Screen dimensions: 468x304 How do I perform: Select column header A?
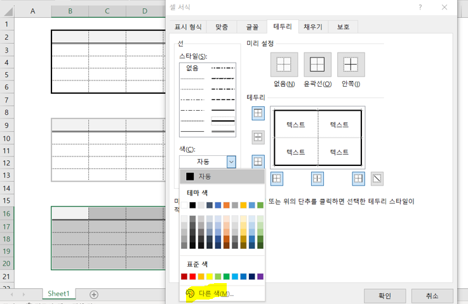[x=33, y=11]
